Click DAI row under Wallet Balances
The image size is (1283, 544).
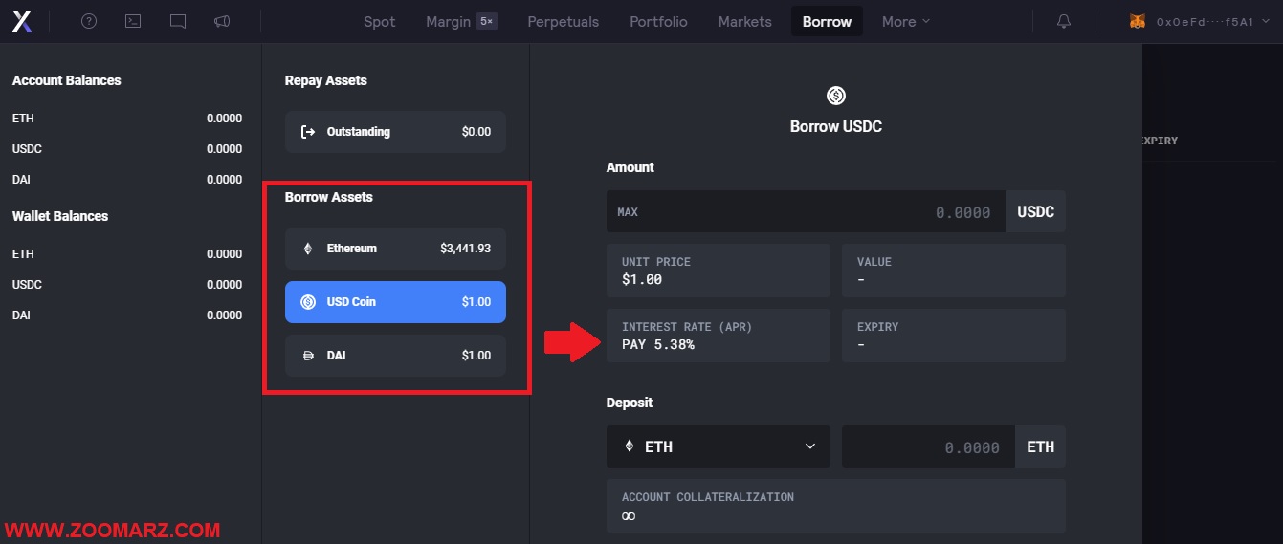pyautogui.click(x=127, y=316)
